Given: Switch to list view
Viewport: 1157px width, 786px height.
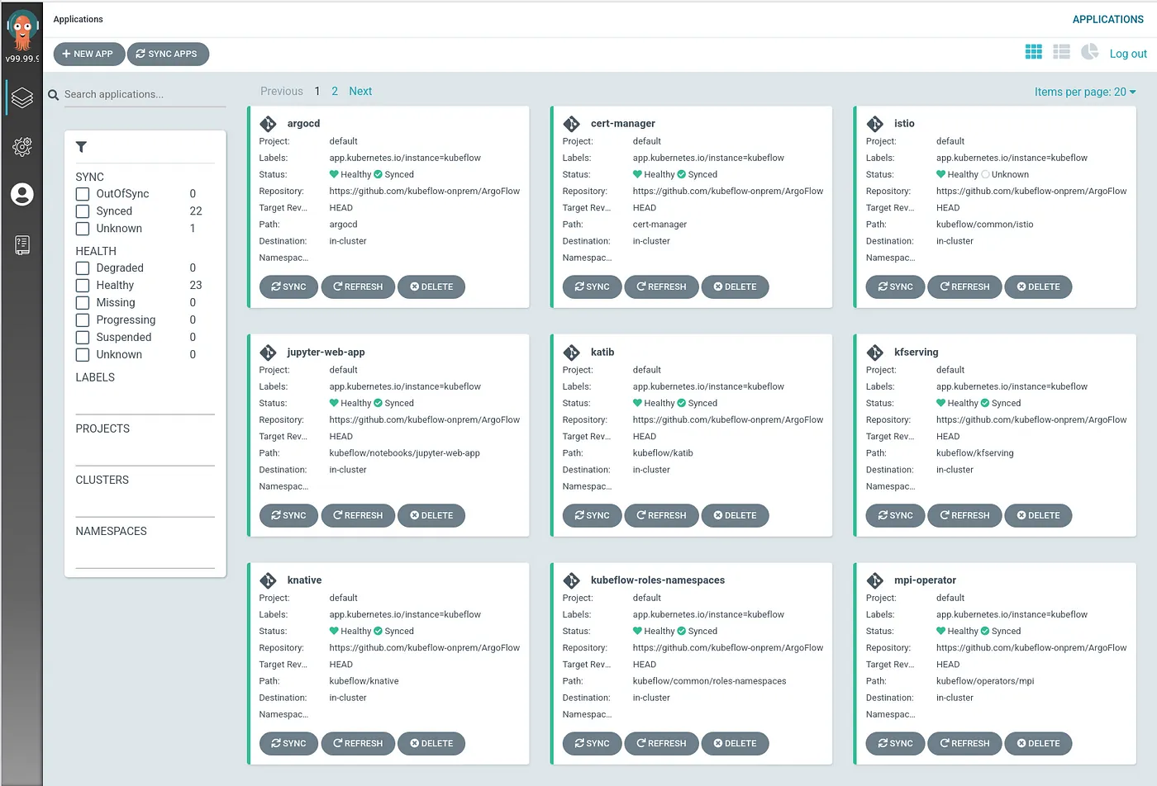Looking at the screenshot, I should click(1062, 52).
